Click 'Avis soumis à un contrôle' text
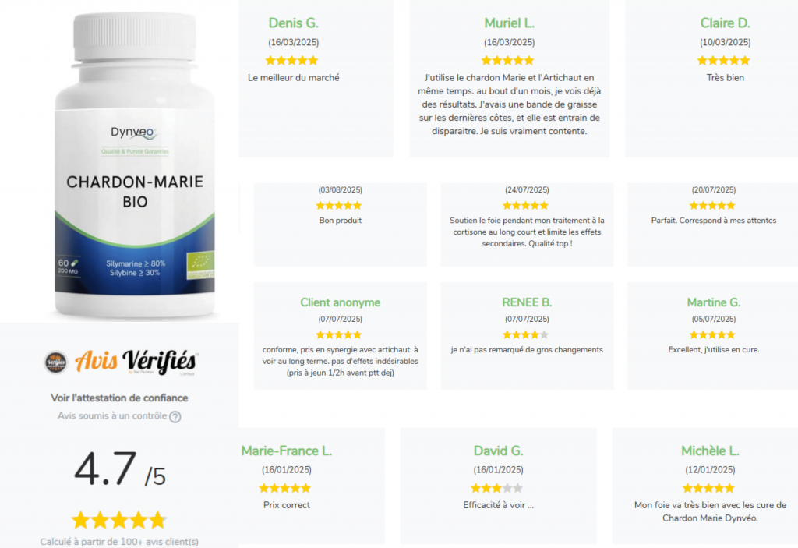 coord(112,415)
